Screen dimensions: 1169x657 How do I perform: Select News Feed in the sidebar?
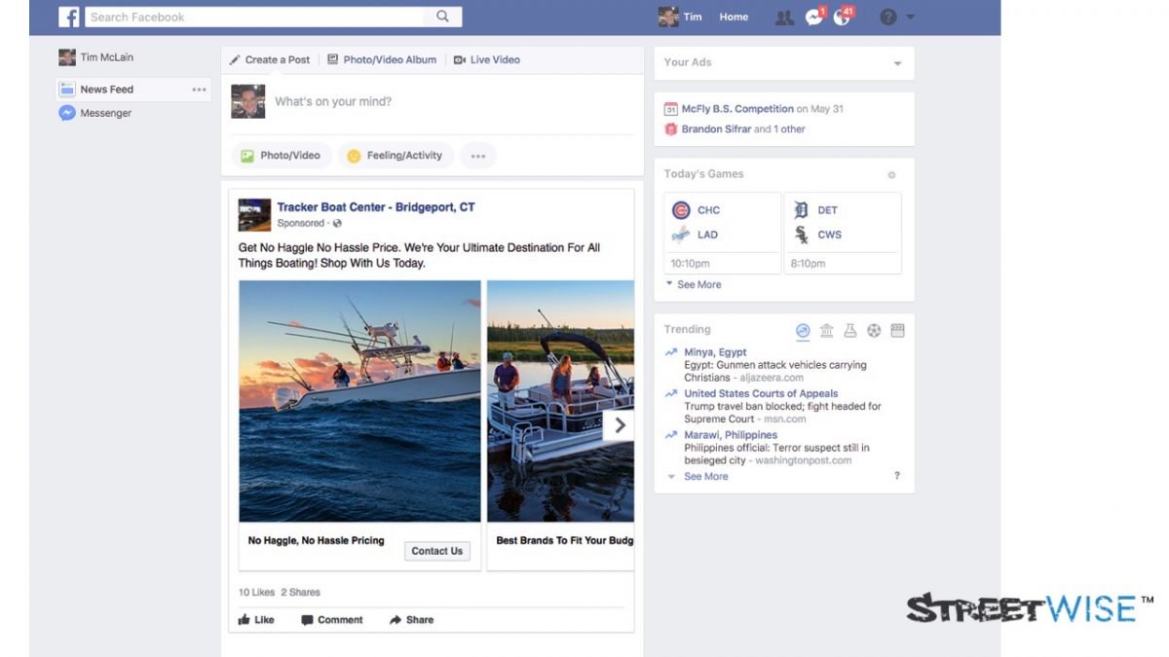(106, 90)
